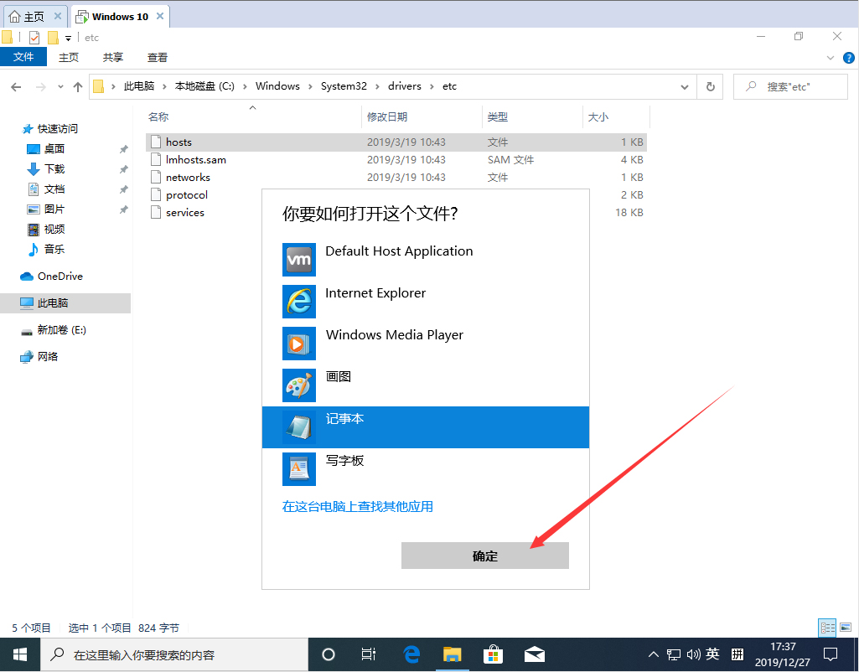Expand the address bar history dropdown

(684, 86)
